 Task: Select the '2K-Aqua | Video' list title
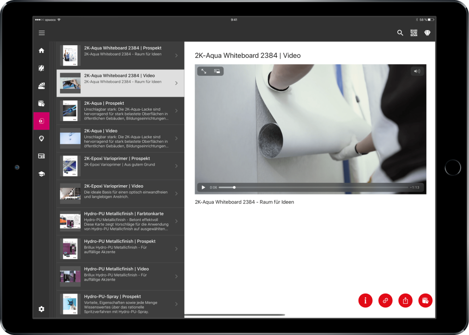(x=101, y=131)
